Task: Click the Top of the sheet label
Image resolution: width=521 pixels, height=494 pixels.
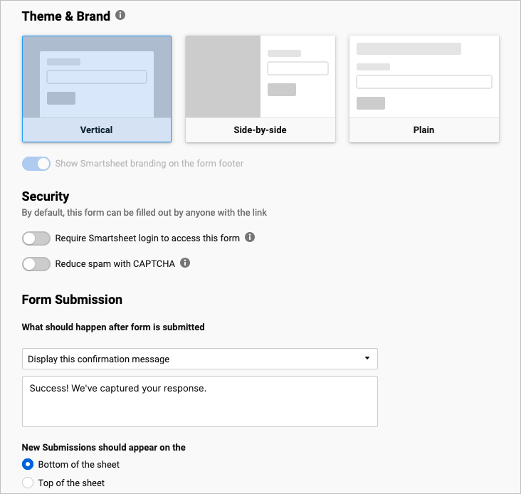Action: [x=71, y=483]
